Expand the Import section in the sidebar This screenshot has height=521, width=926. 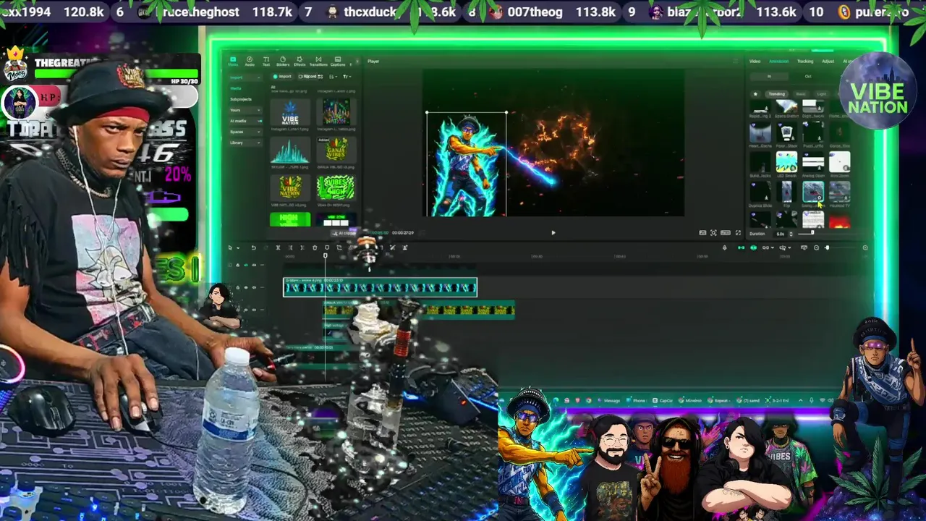(245, 77)
